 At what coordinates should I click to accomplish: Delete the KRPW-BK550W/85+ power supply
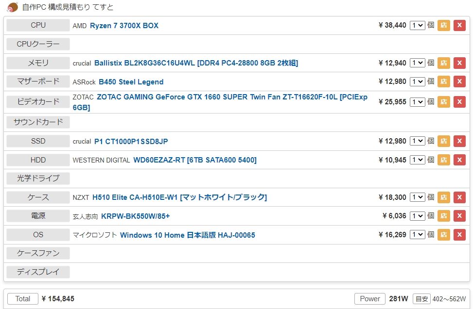point(459,216)
